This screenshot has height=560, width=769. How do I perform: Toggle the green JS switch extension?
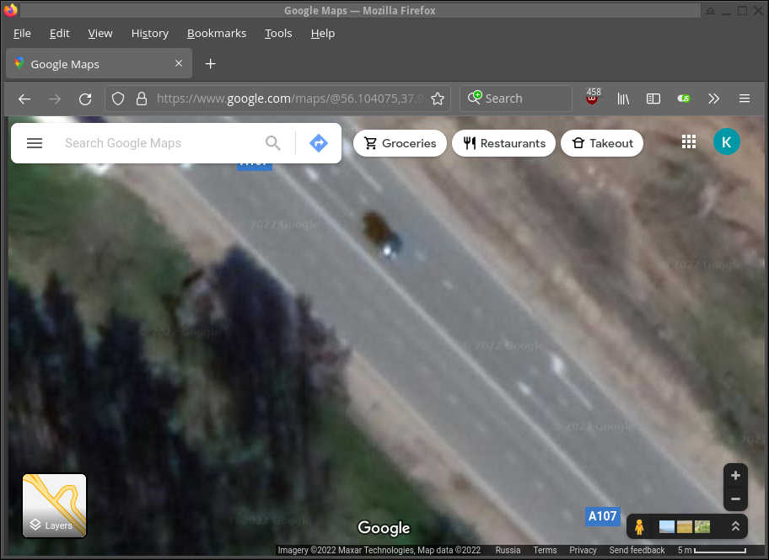[684, 99]
